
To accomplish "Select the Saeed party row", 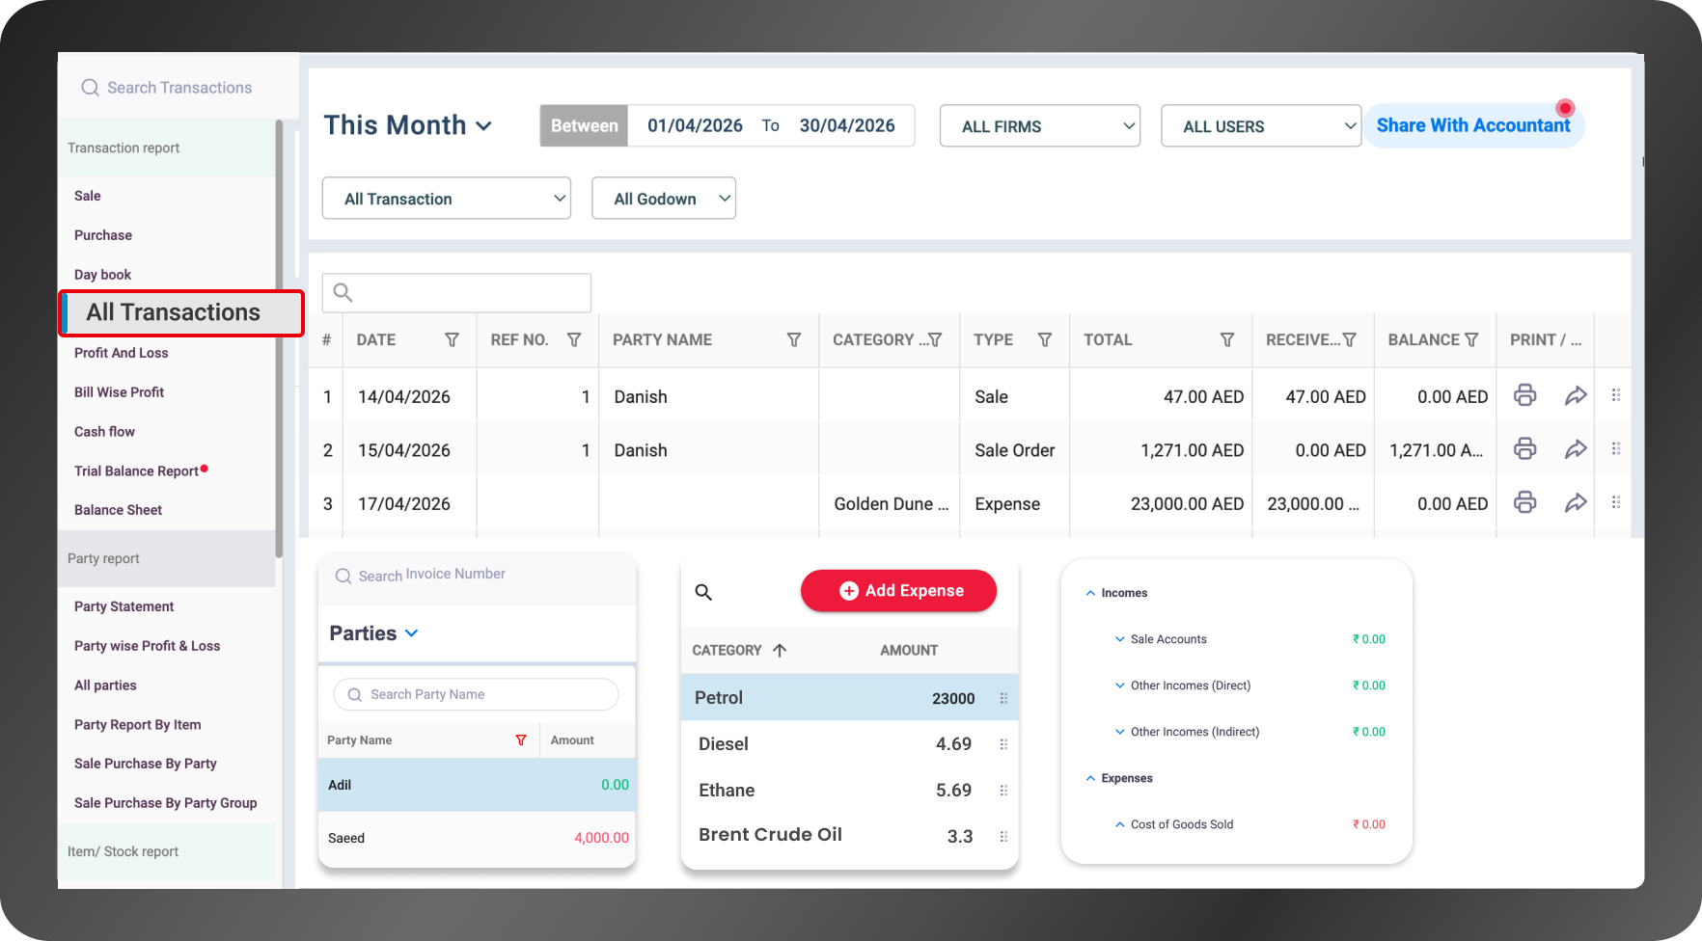I will [x=477, y=838].
